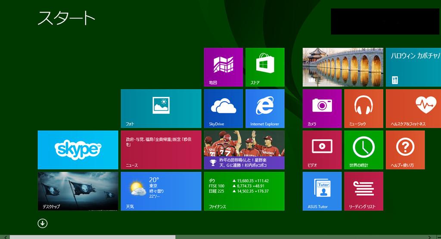Screen dimensions: 441x239
Task: Open the Music (ミュージック) tile
Action: 363,109
